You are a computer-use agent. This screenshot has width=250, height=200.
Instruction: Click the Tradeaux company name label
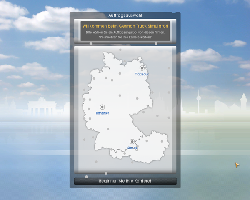coord(142,74)
